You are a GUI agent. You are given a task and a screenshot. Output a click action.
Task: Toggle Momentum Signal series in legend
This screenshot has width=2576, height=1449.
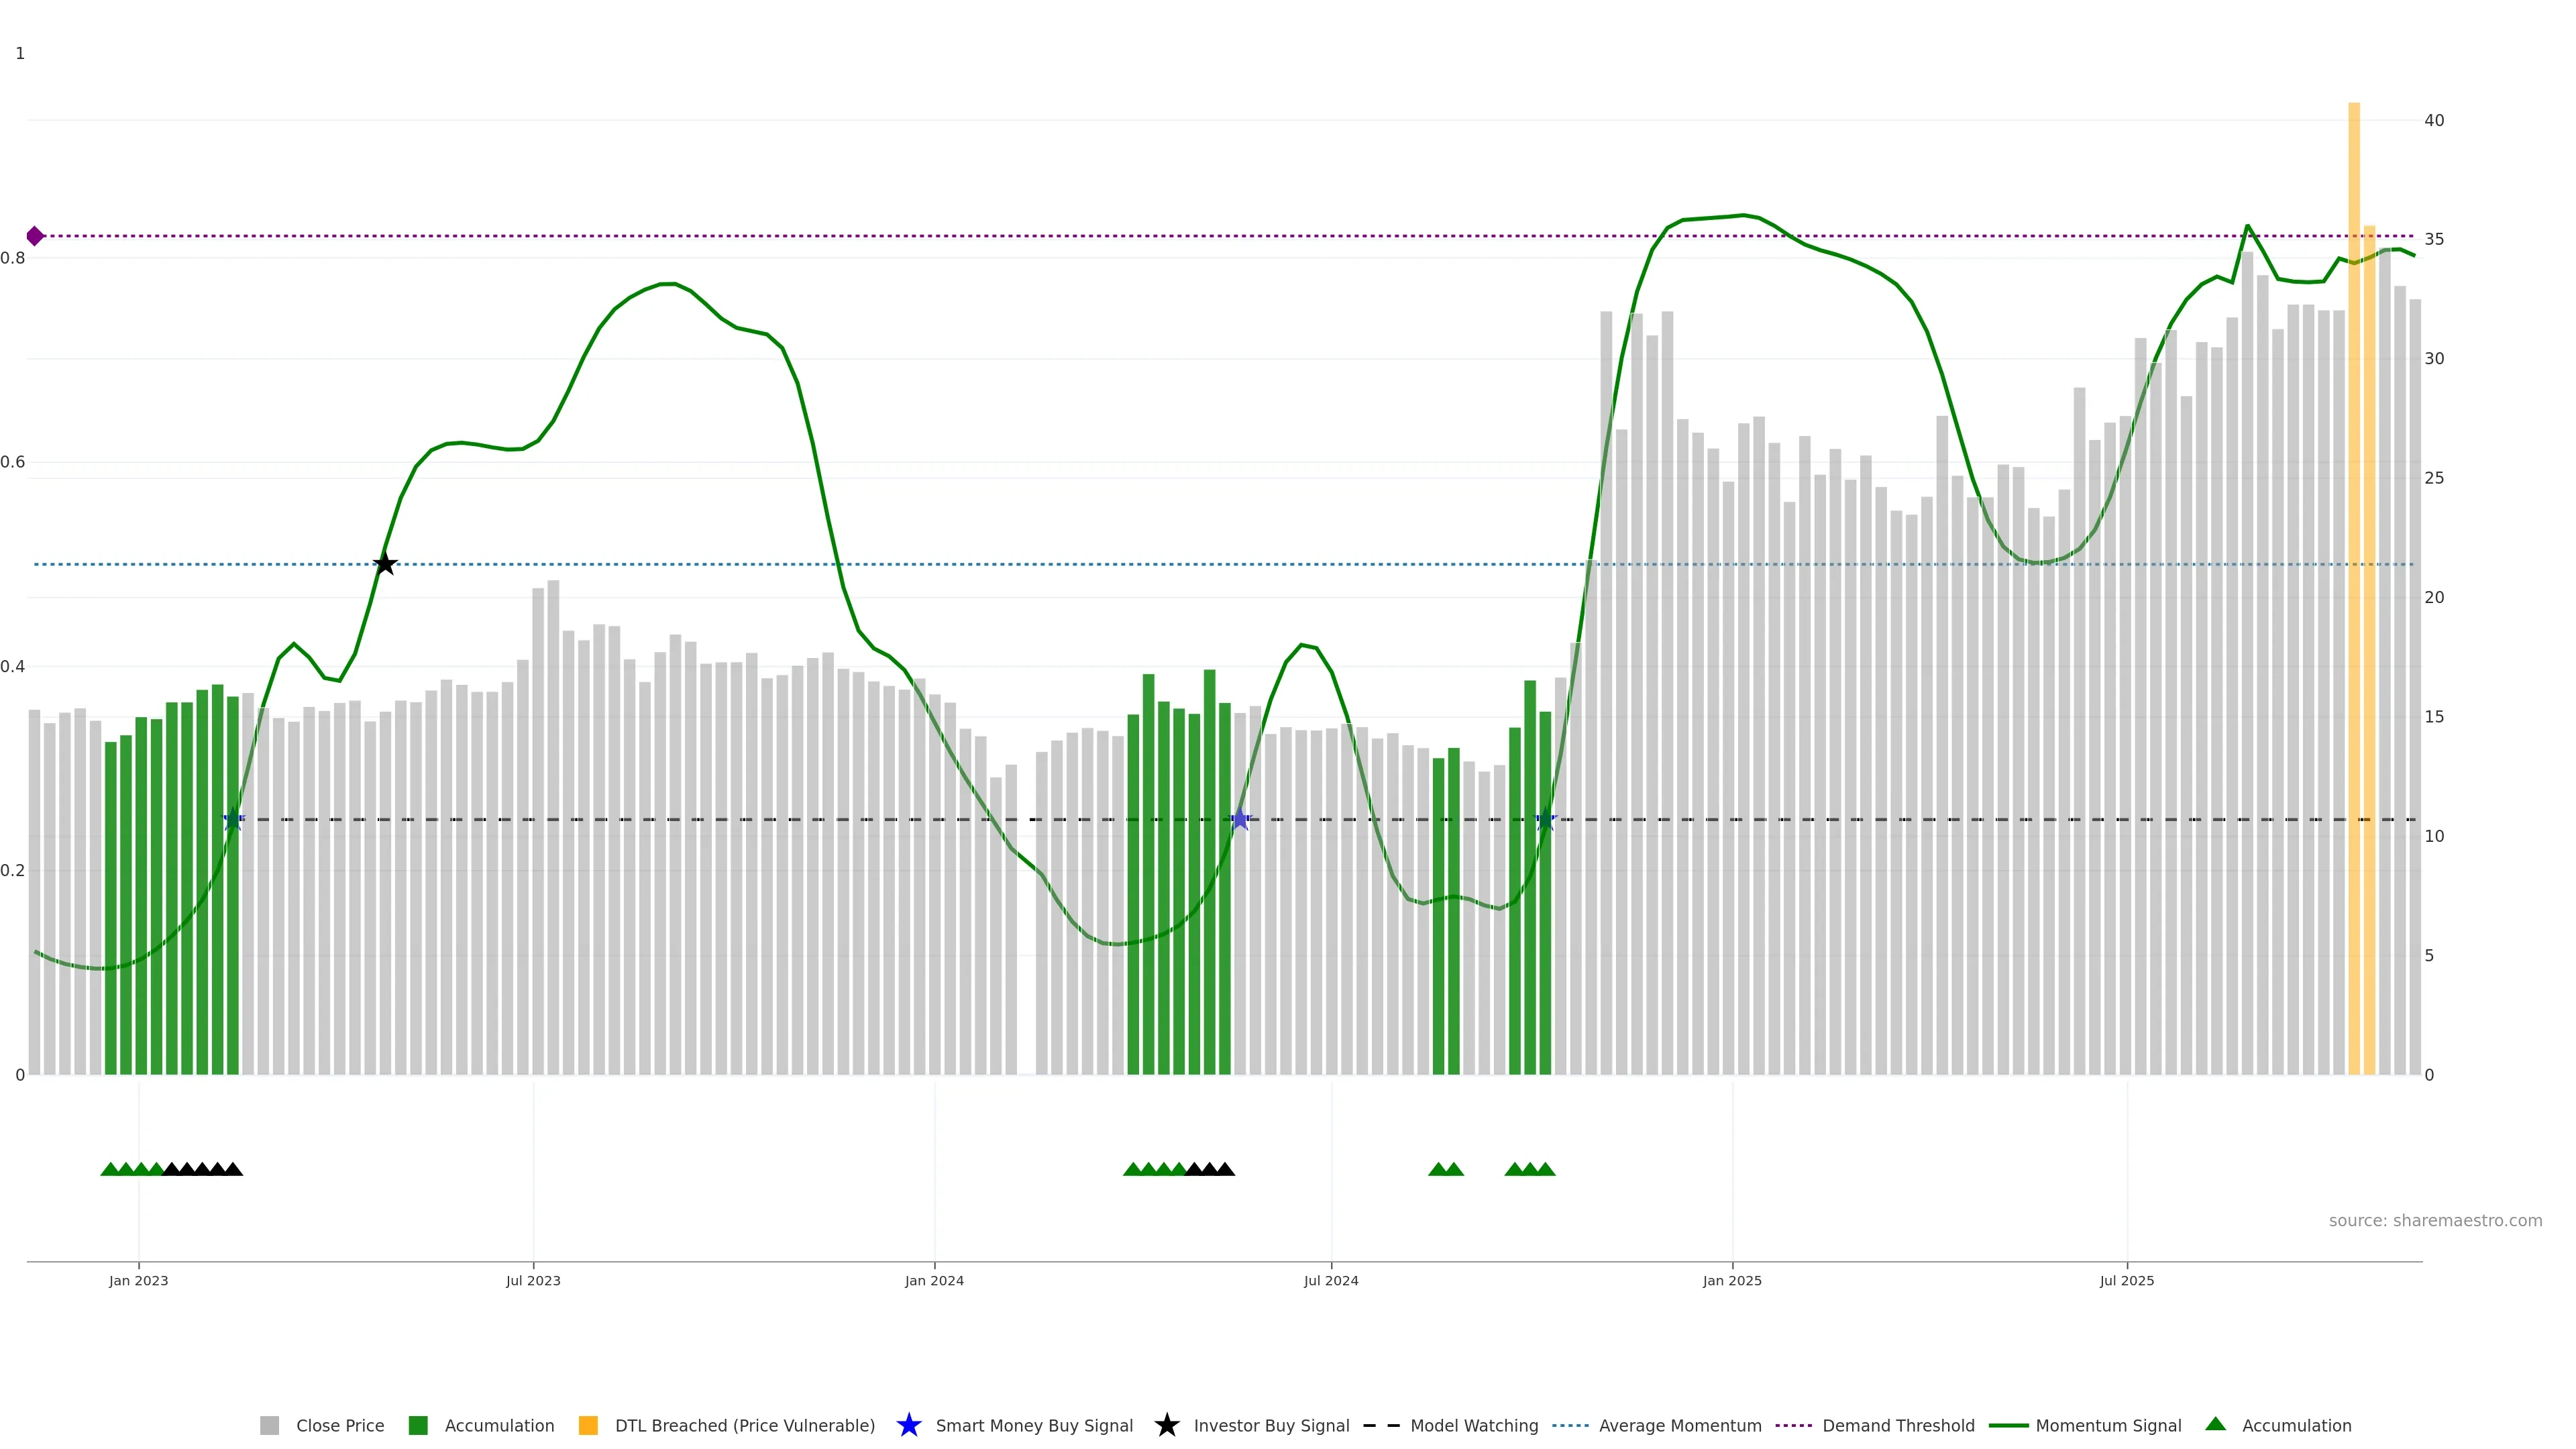tap(2108, 1426)
